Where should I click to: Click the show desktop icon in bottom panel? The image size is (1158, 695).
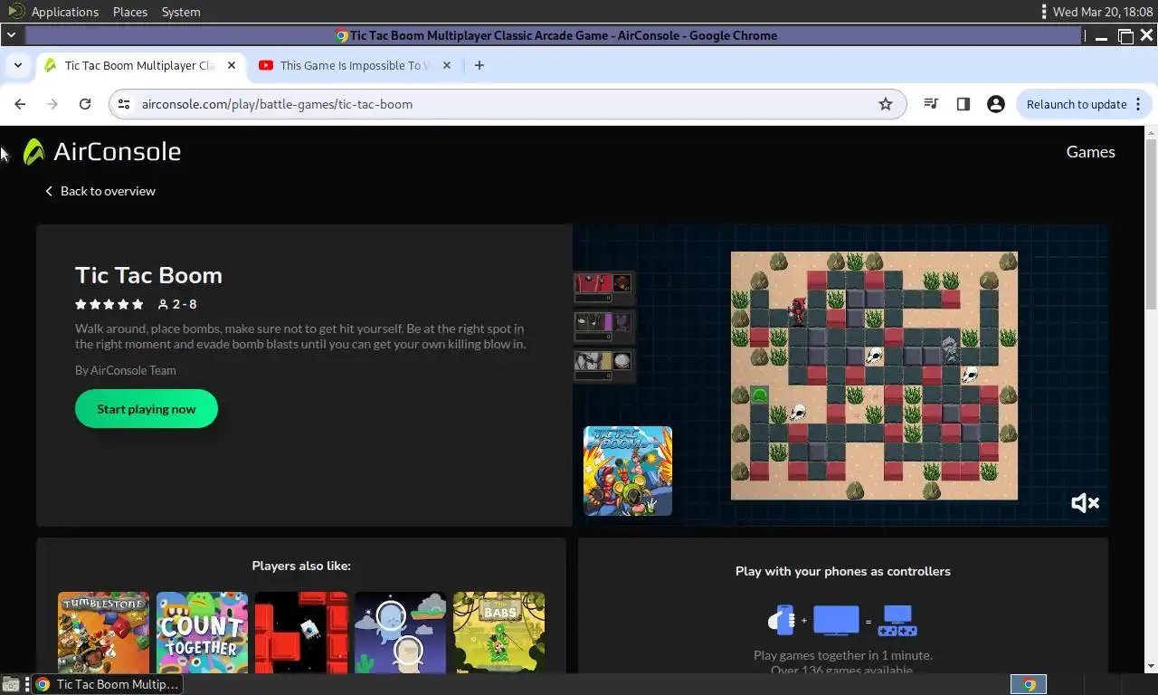[x=10, y=684]
